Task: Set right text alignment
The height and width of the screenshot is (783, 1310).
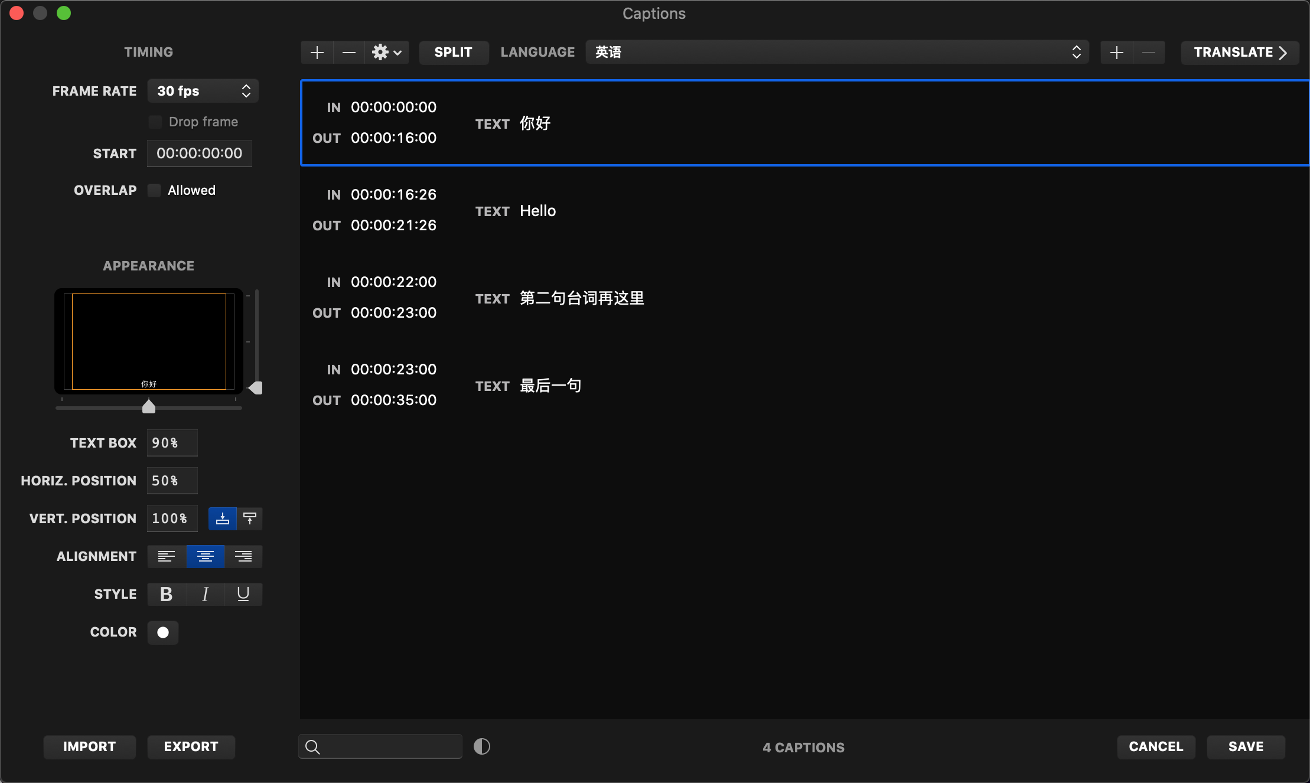Action: [x=243, y=556]
